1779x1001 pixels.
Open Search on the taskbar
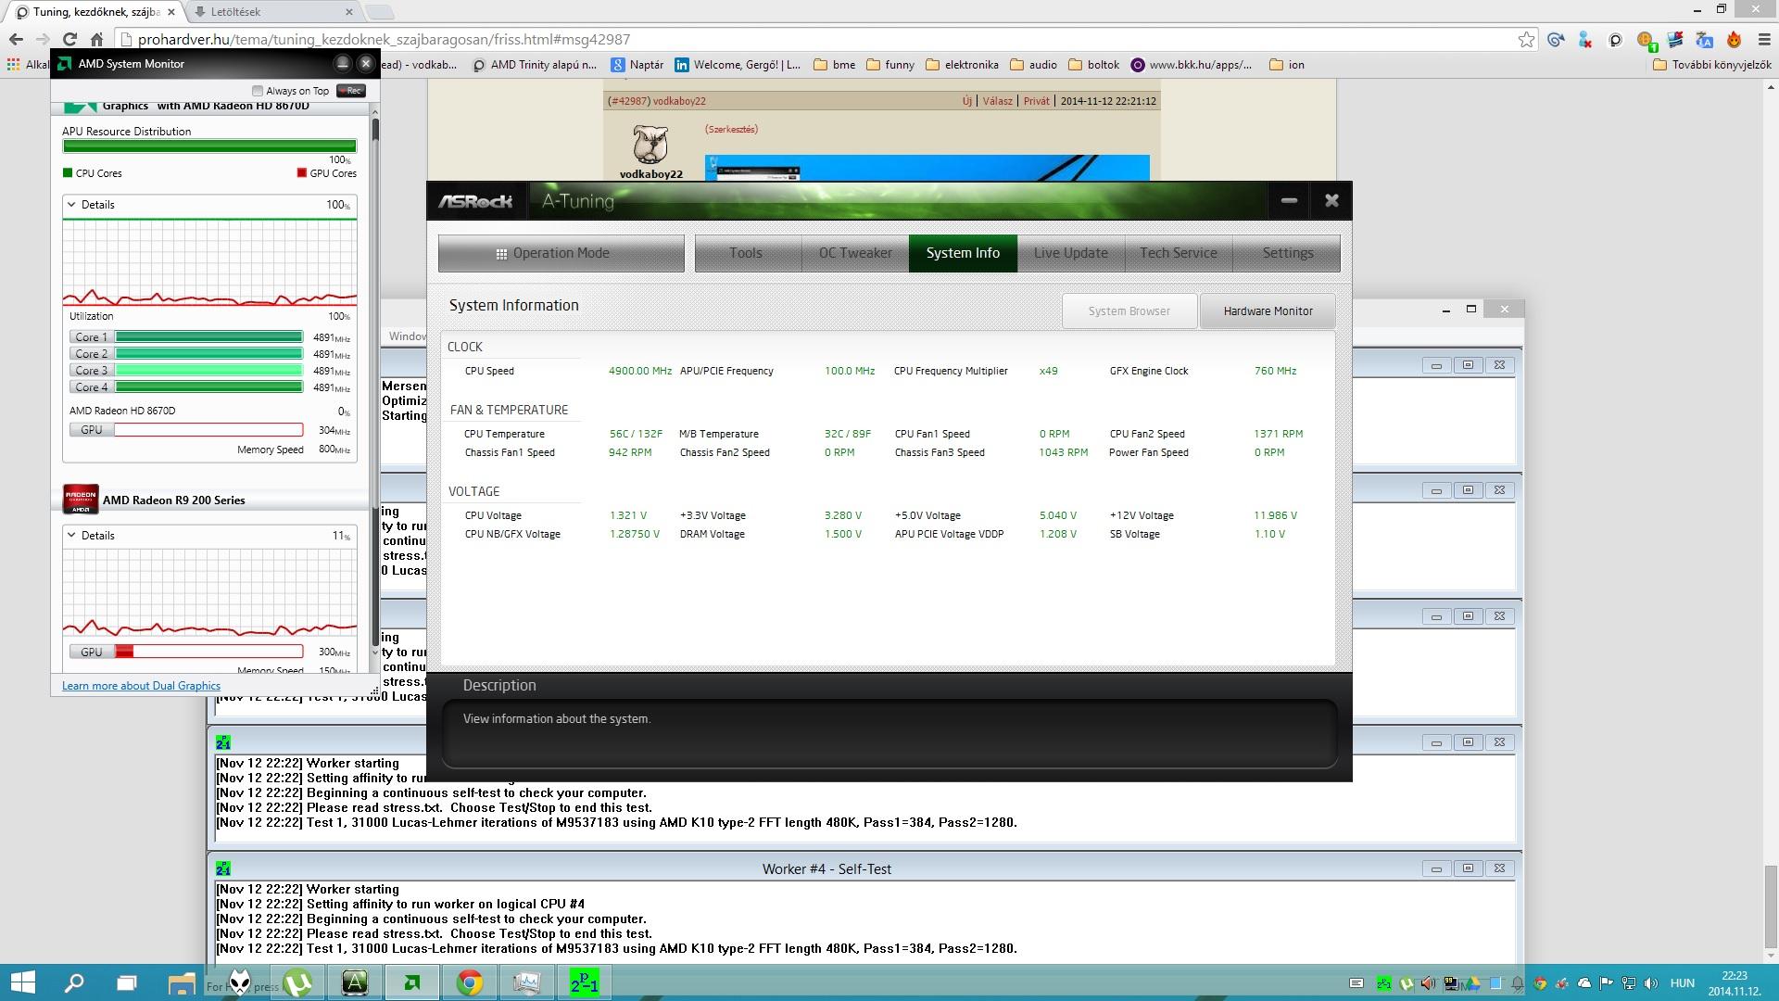click(x=74, y=982)
